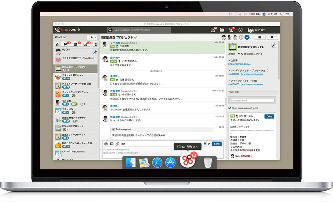Open Notification Center in menu bar
Image resolution: width=333 pixels, height=202 pixels.
[x=287, y=14]
